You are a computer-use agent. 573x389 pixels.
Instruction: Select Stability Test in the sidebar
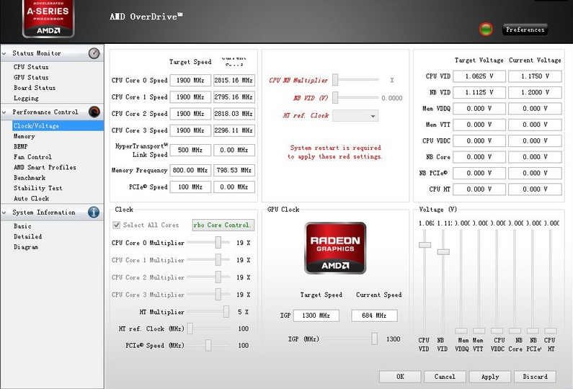[x=37, y=188]
